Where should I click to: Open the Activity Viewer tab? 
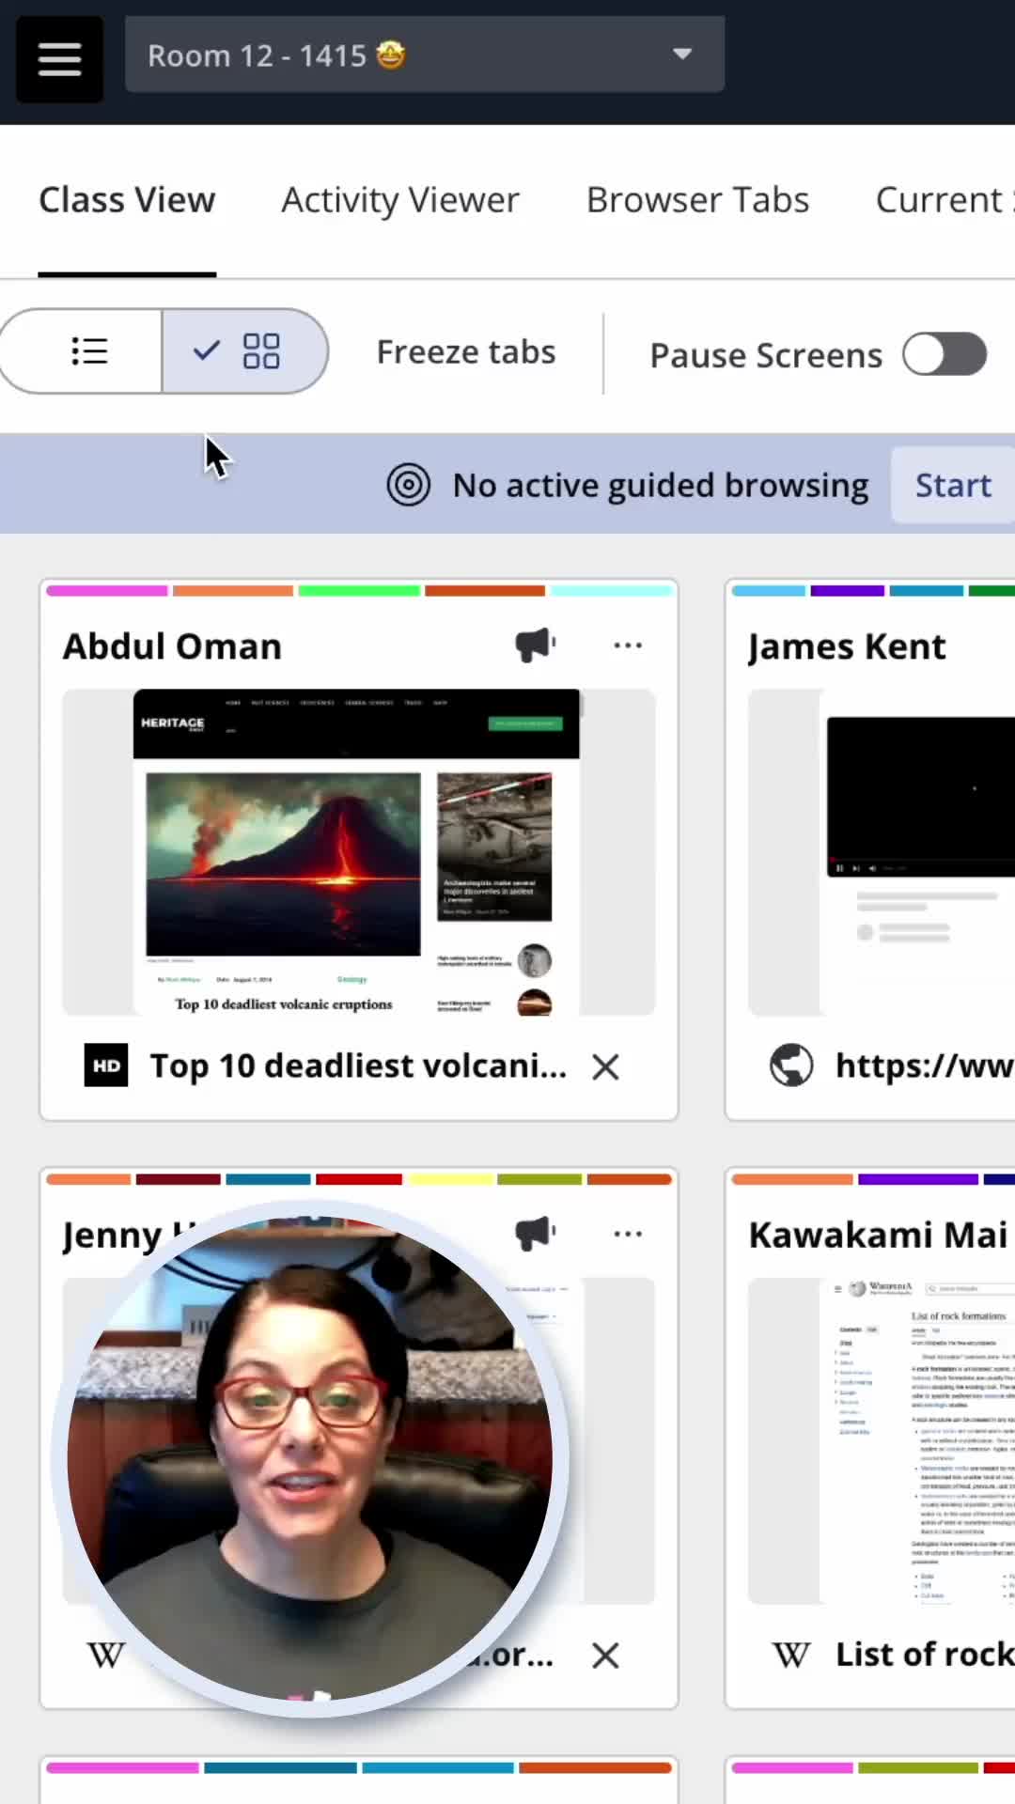tap(400, 200)
